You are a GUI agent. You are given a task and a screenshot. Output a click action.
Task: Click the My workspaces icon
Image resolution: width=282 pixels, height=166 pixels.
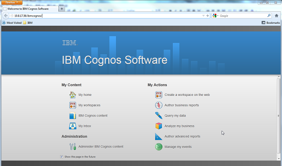click(x=73, y=105)
